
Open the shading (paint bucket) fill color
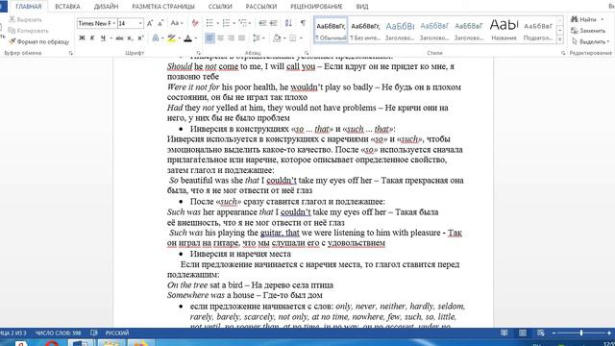(x=277, y=38)
